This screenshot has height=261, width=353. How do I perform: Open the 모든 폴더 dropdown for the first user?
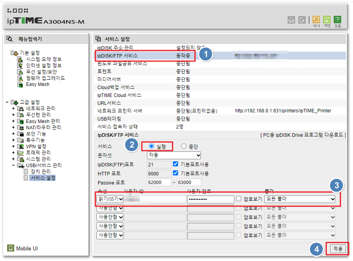[299, 199]
